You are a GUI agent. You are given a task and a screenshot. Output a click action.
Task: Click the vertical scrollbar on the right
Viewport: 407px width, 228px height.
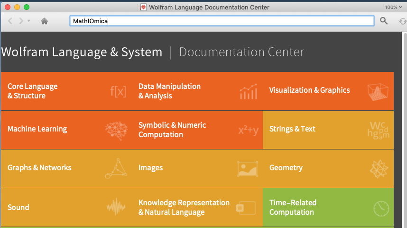click(x=405, y=130)
